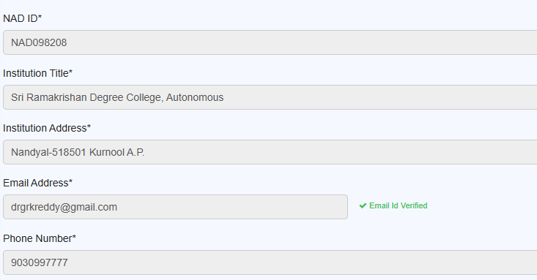Click the 'NAD ID' field label

click(x=21, y=18)
